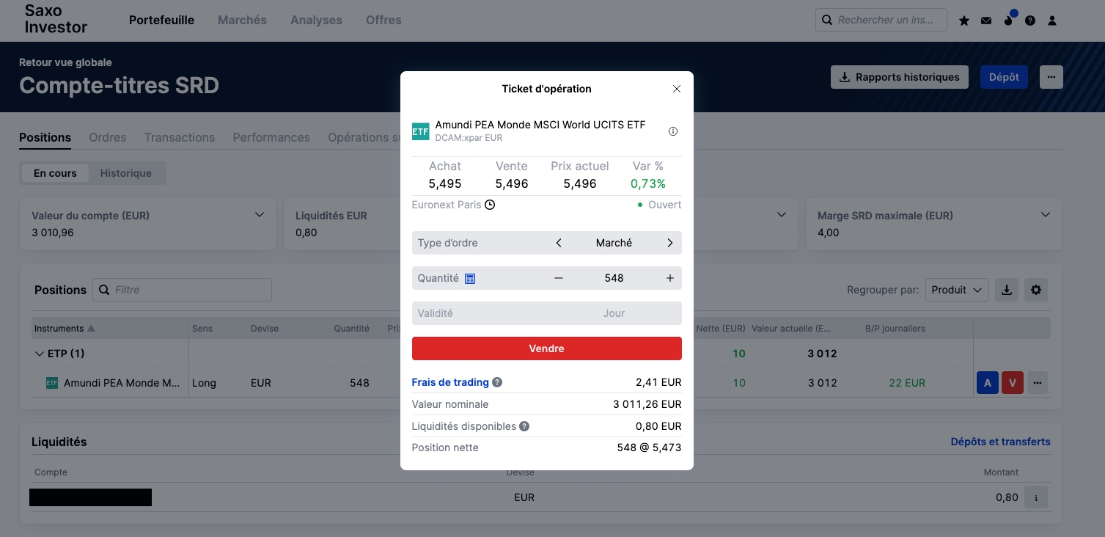Select the Historique toggle
The width and height of the screenshot is (1105, 537).
click(x=126, y=173)
